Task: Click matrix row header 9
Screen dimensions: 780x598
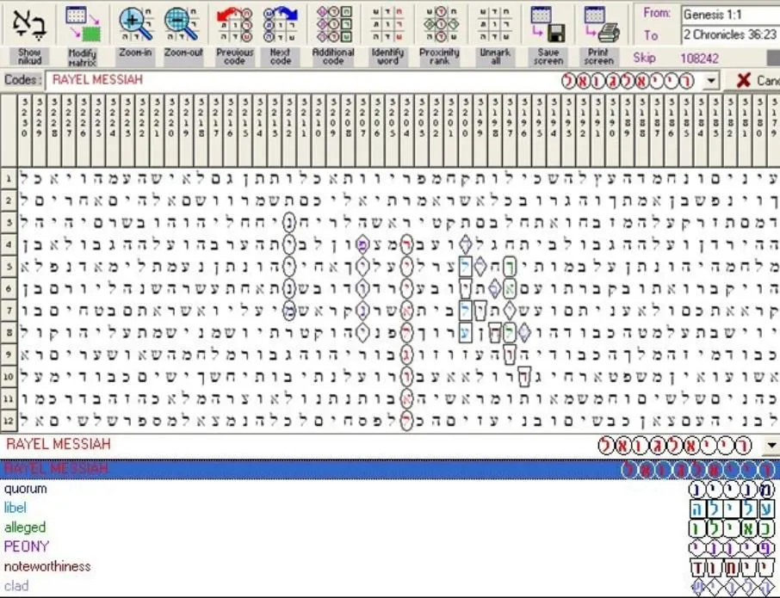Action: point(8,354)
